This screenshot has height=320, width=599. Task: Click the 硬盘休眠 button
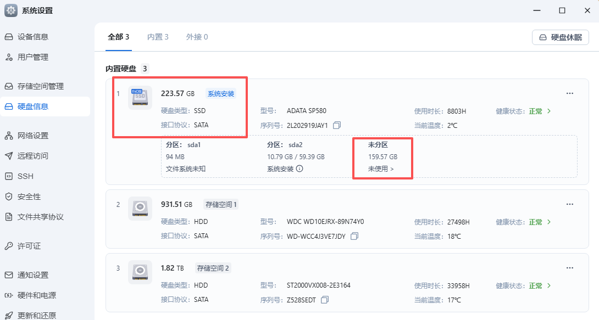pyautogui.click(x=560, y=37)
